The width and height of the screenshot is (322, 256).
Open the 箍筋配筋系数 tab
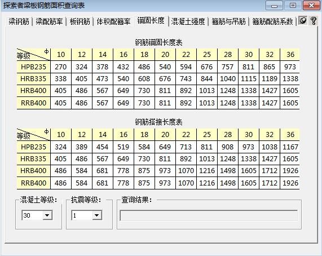click(x=272, y=21)
